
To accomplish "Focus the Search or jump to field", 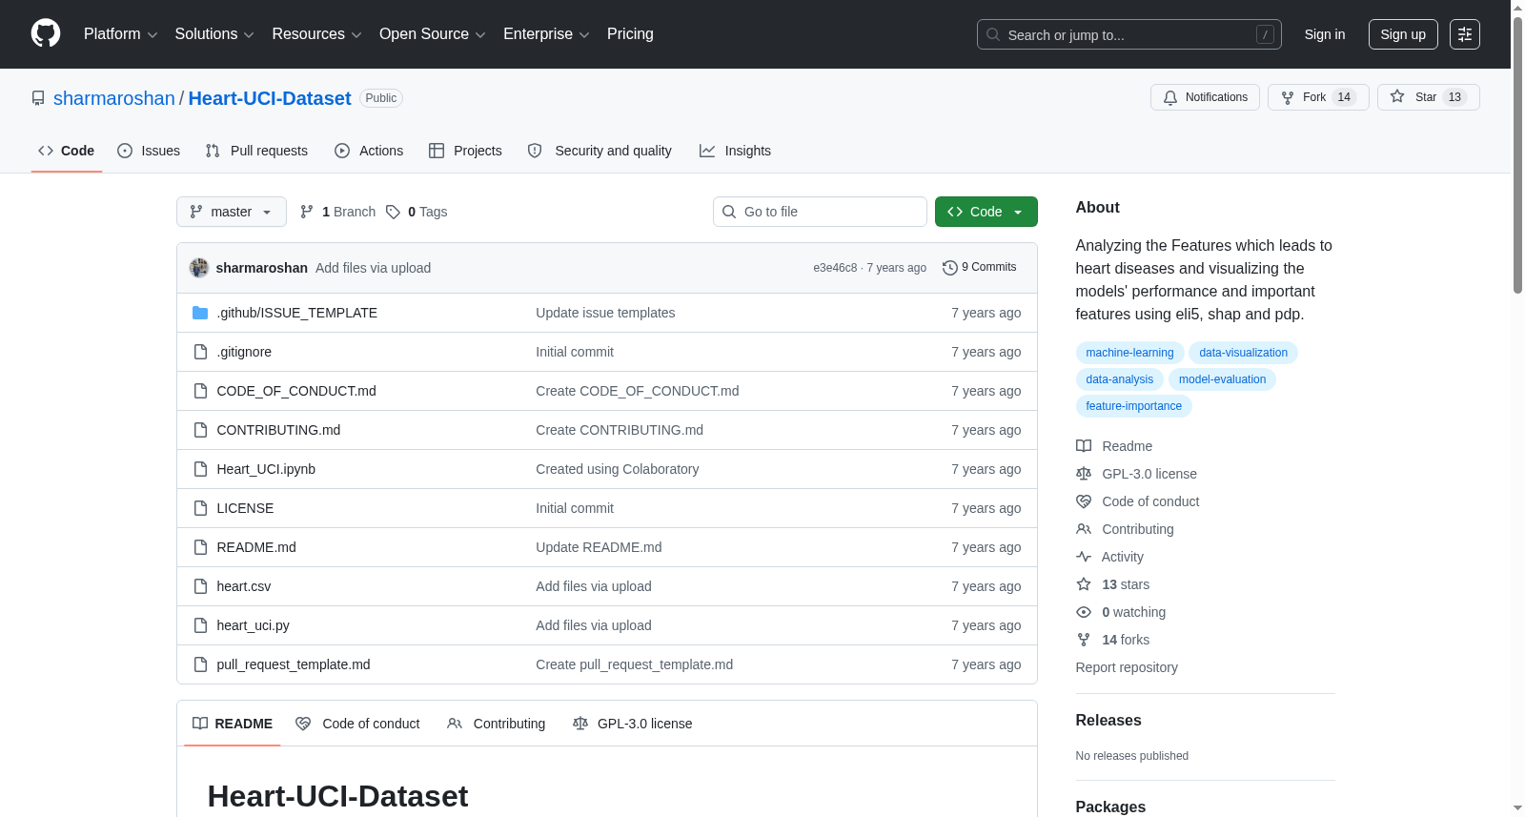I will pos(1128,34).
